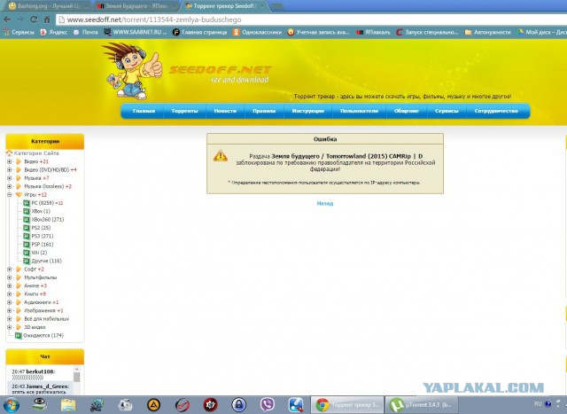Open the padlock app in the taskbar
567x414 pixels.
click(239, 405)
